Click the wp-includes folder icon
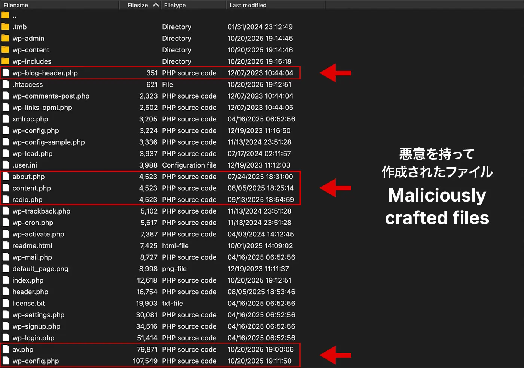This screenshot has width=524, height=368. [5, 61]
